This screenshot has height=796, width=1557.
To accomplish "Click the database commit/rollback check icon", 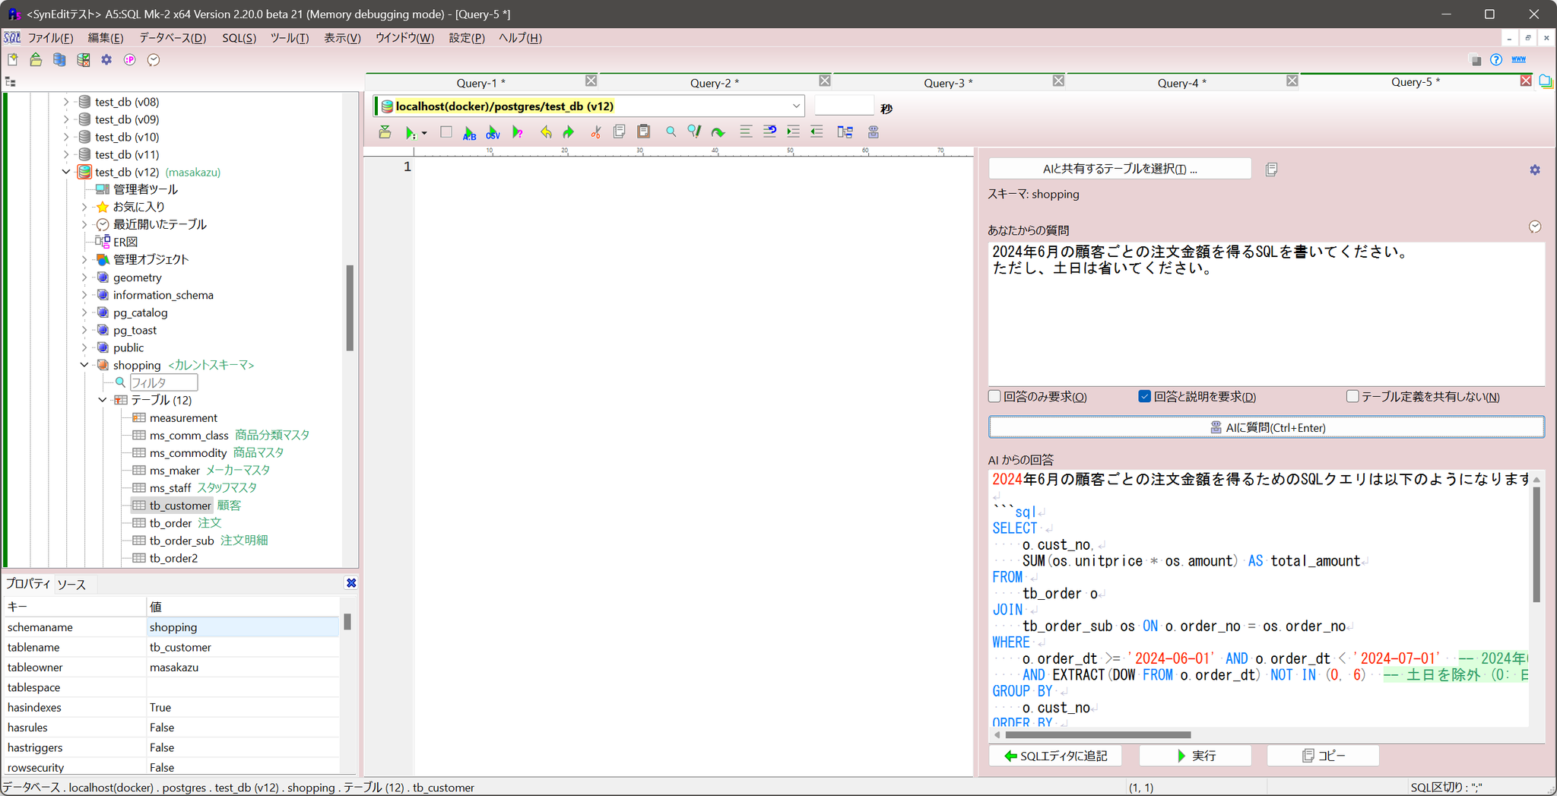I will point(83,60).
